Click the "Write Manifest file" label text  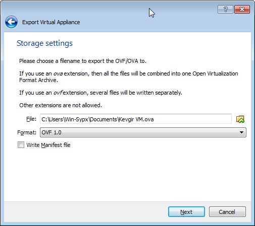[x=48, y=145]
